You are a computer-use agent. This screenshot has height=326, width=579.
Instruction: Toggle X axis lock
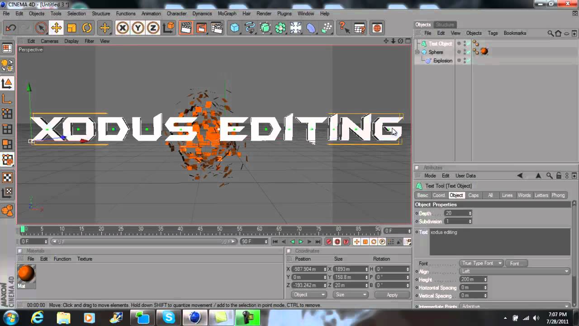122,28
